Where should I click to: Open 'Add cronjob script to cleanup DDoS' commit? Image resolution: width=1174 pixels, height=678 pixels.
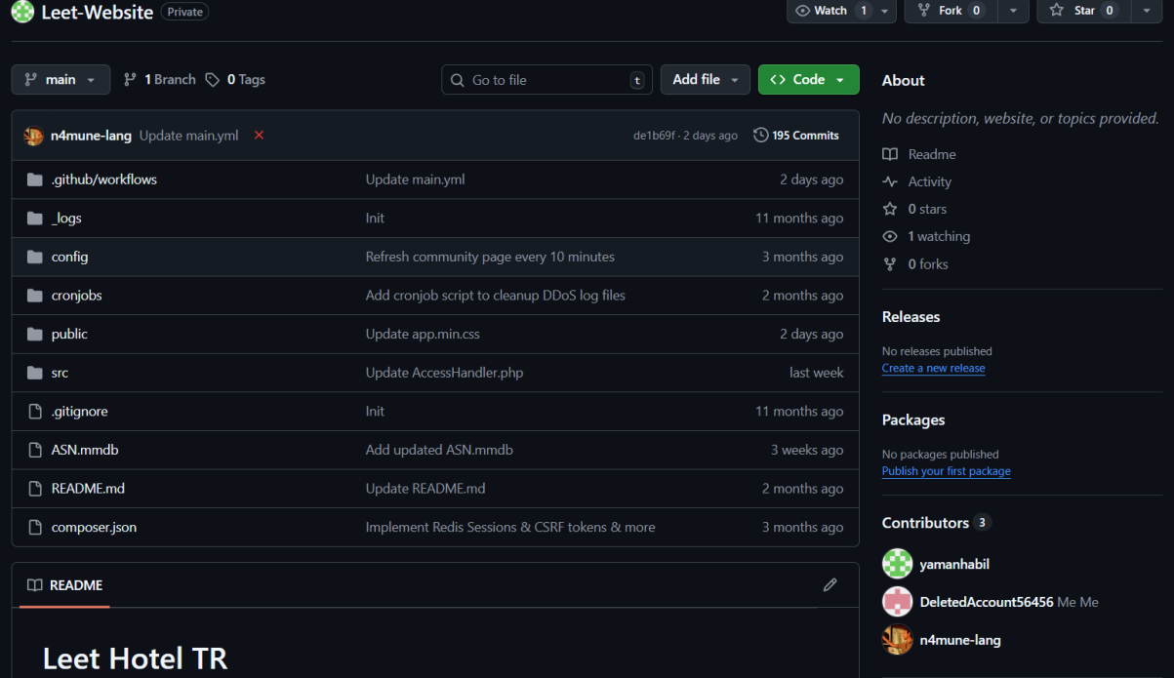click(496, 296)
